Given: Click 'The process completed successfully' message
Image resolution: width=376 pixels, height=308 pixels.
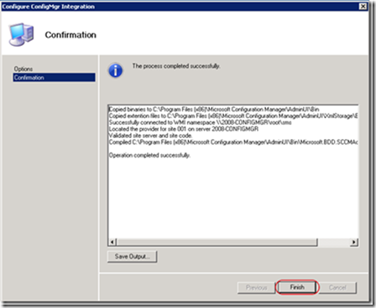Looking at the screenshot, I should pos(176,66).
